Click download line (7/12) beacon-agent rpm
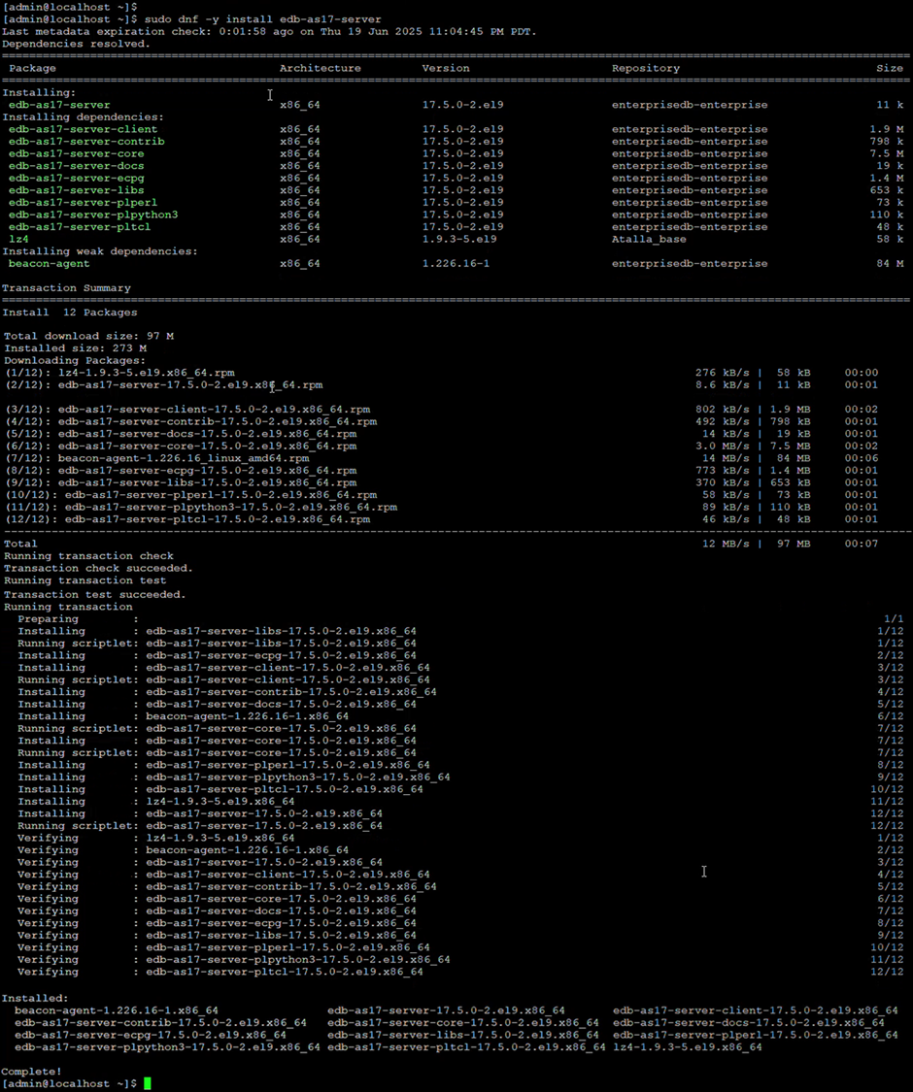 tap(441, 458)
